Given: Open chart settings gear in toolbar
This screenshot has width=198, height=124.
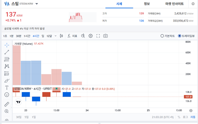Looking at the screenshot, I should [90, 36].
